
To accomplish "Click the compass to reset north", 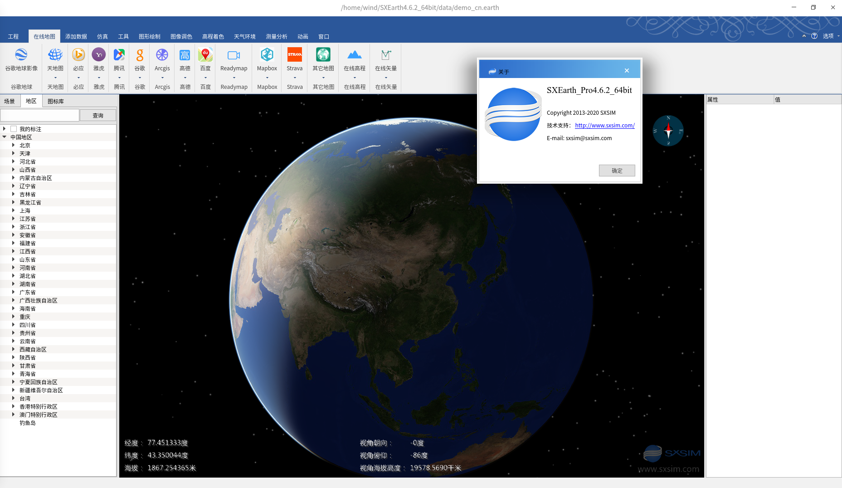I will (x=668, y=131).
